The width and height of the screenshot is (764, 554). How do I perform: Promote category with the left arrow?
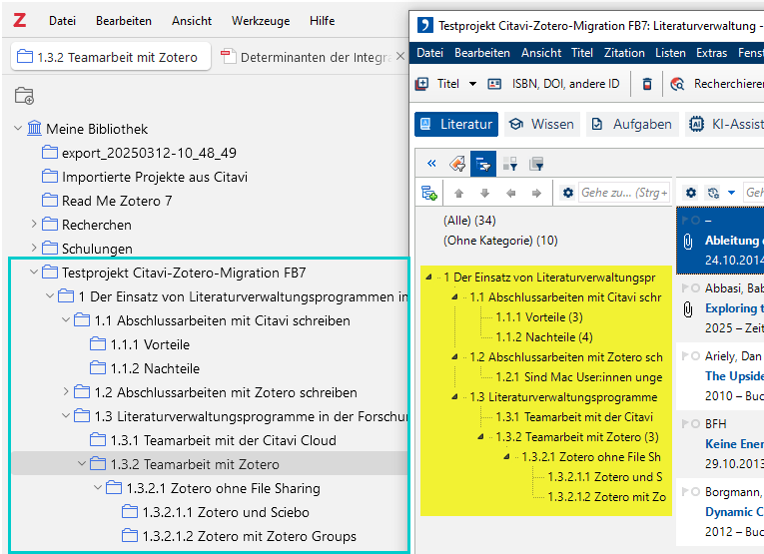tap(510, 194)
